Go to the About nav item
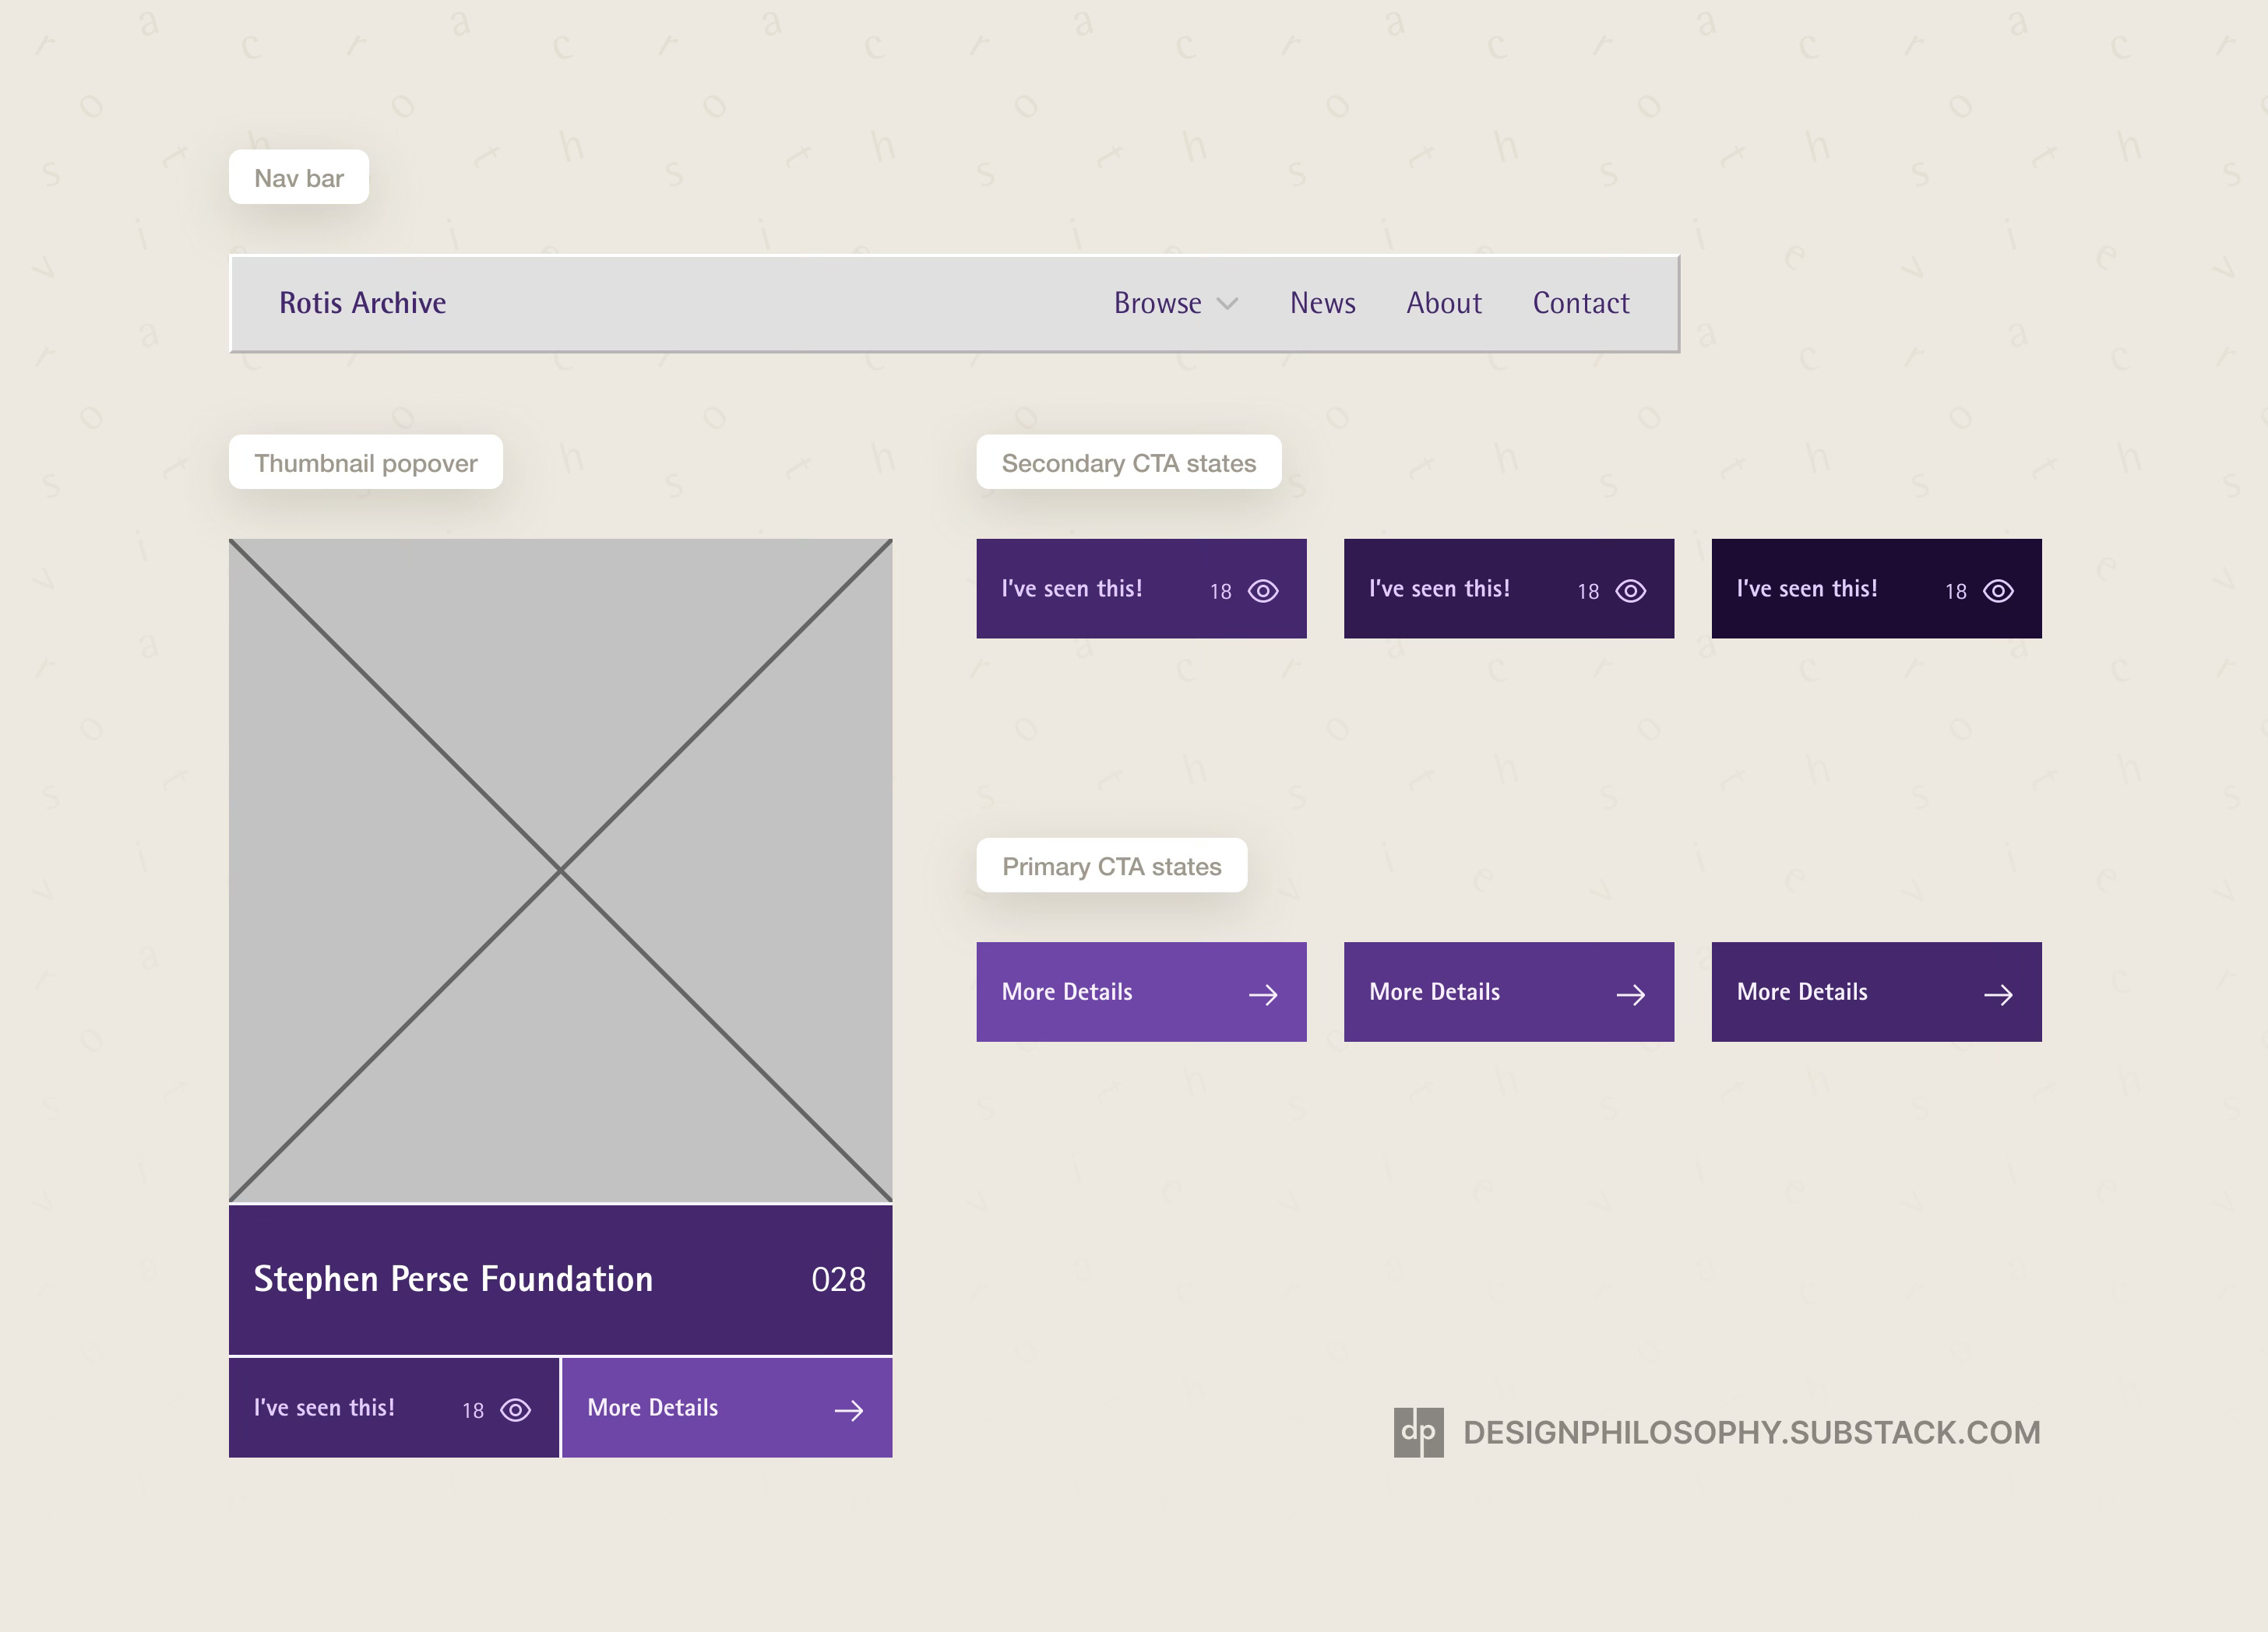The width and height of the screenshot is (2268, 1632). click(1443, 303)
